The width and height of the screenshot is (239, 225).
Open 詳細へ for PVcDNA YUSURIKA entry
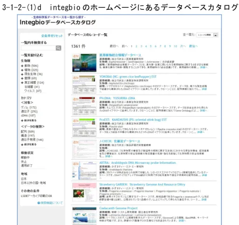pyautogui.click(x=204, y=111)
